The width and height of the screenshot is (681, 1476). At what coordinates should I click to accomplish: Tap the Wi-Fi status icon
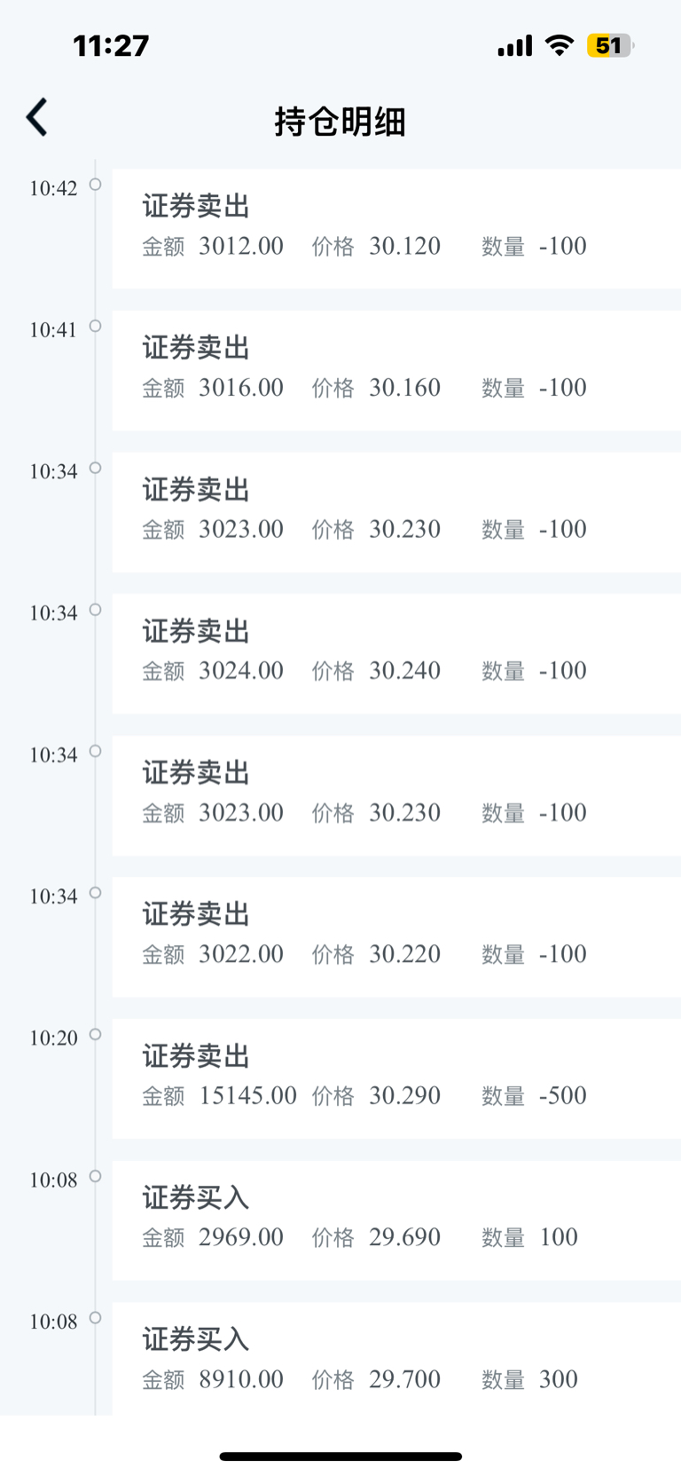tap(559, 45)
